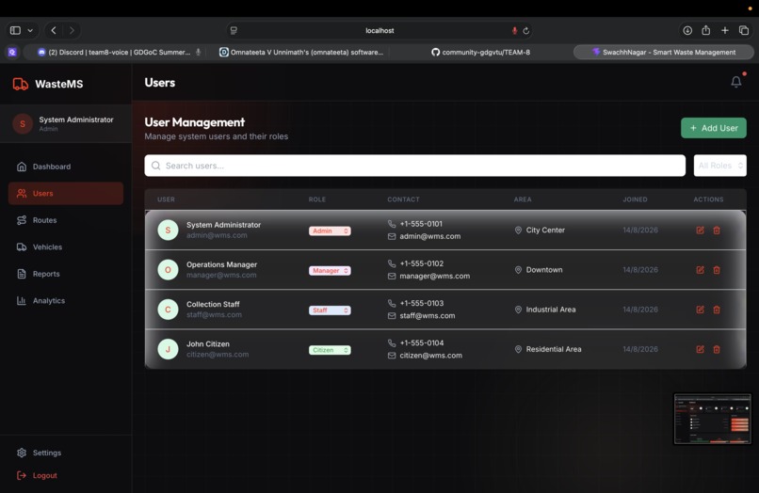Open the Citizen role dropdown
The width and height of the screenshot is (759, 493).
pos(330,350)
